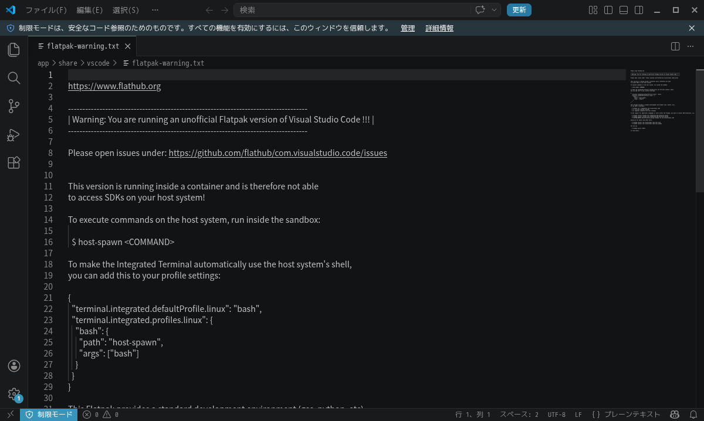Viewport: 704px width, 421px height.
Task: Click LF end-of-line selector
Action: point(578,415)
